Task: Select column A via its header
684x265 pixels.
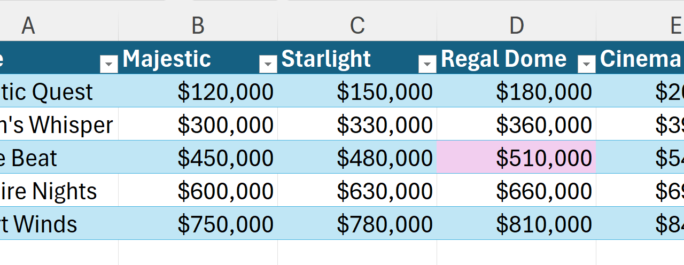Action: click(28, 25)
